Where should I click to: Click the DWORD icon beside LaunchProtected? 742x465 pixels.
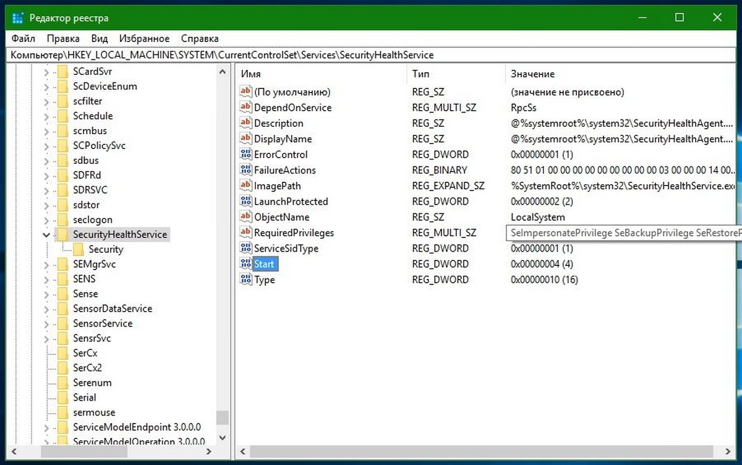(245, 202)
